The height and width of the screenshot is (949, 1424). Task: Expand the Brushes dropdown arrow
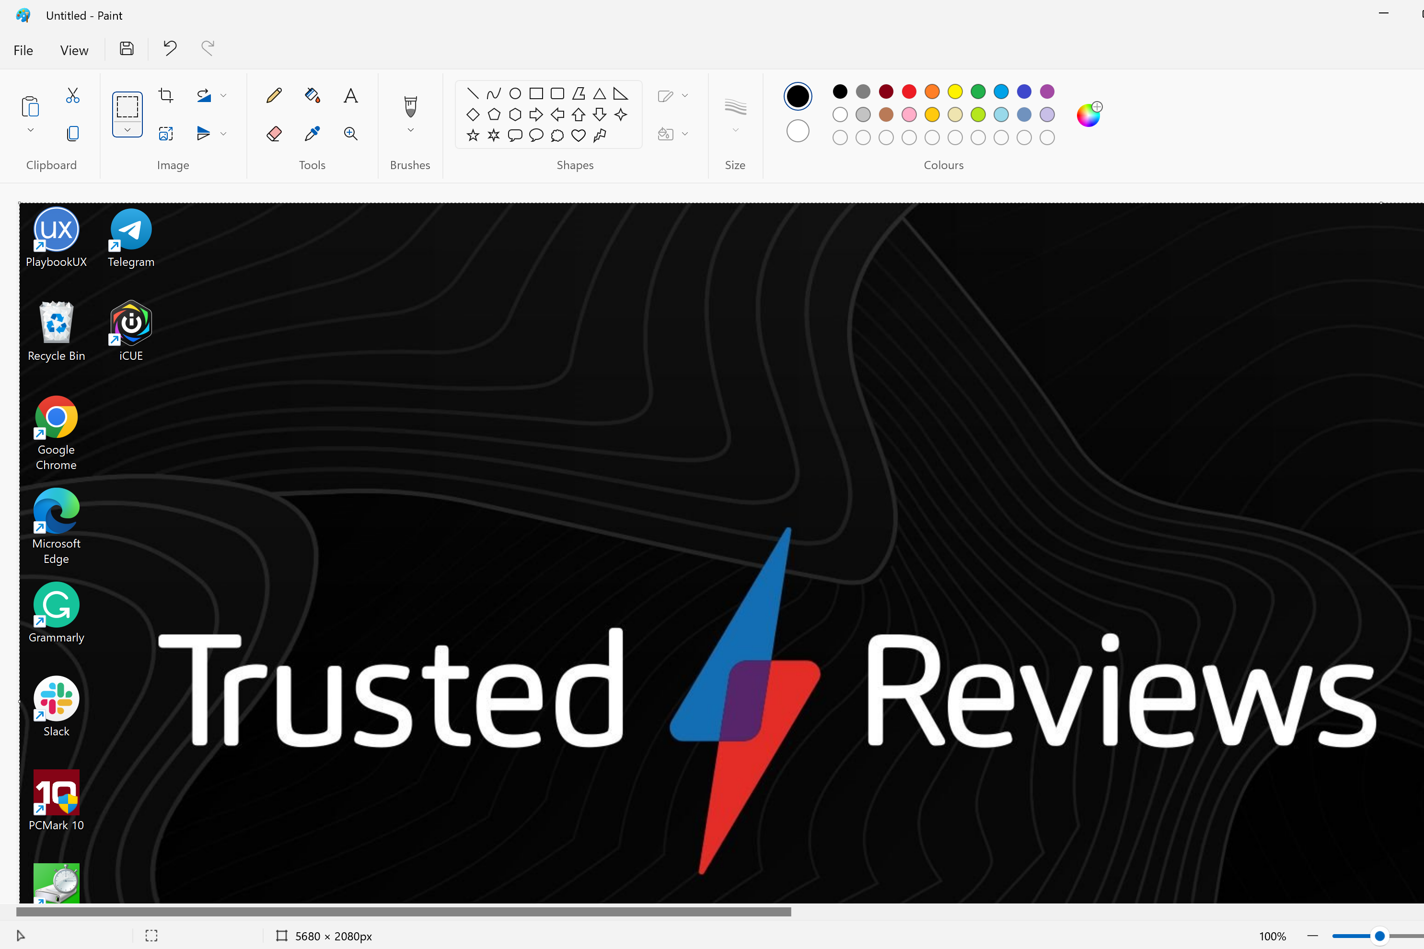pos(410,130)
